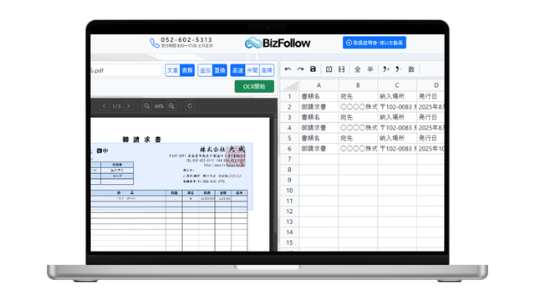
Task: Click the 株式会社 大成 company name in PDF
Action: [222, 149]
